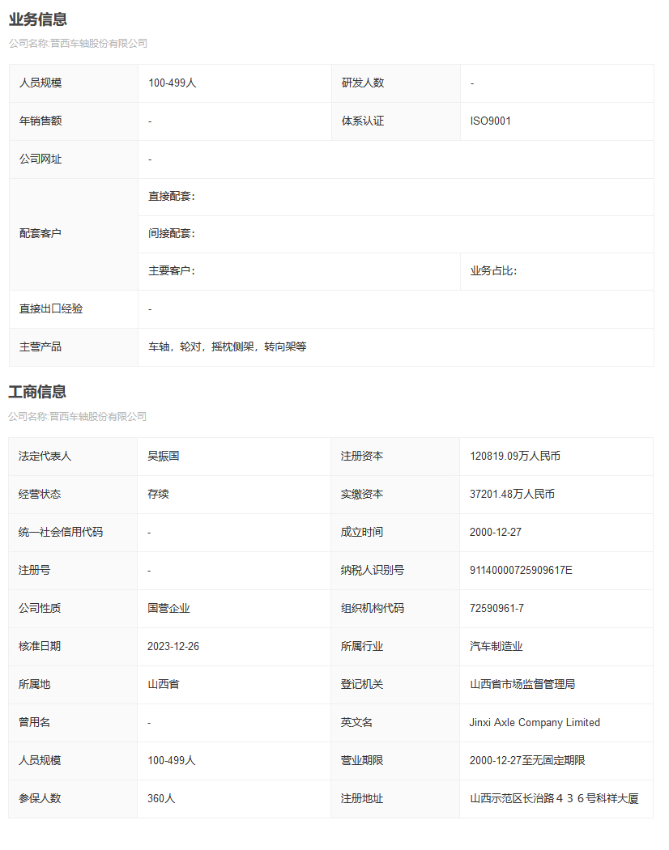The image size is (669, 850).
Task: Select the value 国营企业
Action: [168, 608]
